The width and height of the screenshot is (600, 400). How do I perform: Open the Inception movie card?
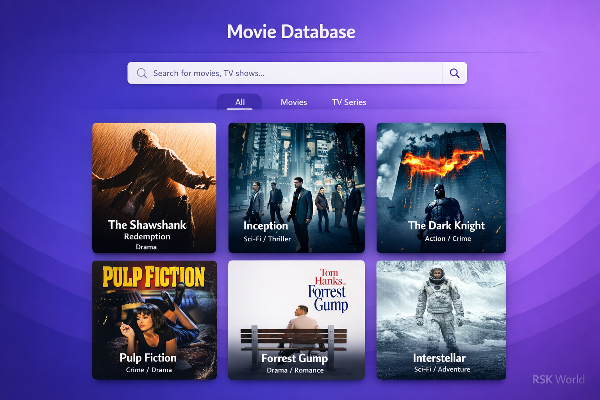click(x=296, y=188)
